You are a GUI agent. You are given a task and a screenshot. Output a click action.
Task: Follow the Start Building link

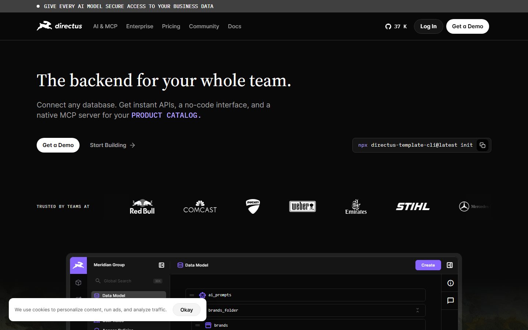pyautogui.click(x=113, y=145)
